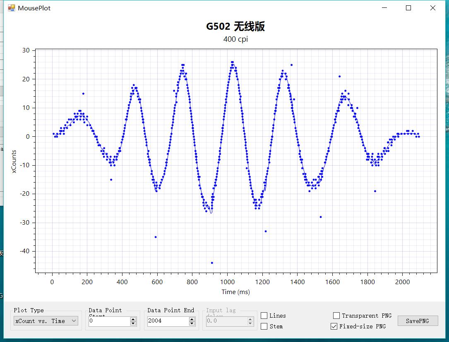Click the 400 cpi subtitle
The width and height of the screenshot is (449, 342).
[x=235, y=39]
